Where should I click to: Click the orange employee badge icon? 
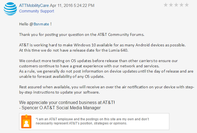[x=26, y=121]
